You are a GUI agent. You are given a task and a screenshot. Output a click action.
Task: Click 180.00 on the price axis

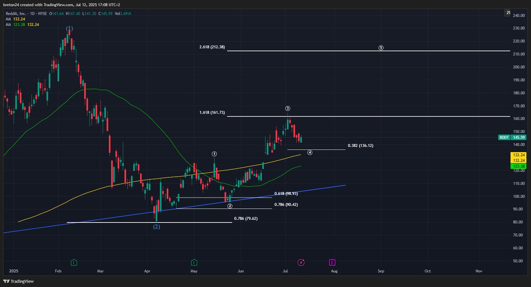[x=518, y=93]
